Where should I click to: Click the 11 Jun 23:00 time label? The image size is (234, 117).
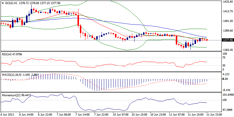pyautogui.click(x=214, y=114)
